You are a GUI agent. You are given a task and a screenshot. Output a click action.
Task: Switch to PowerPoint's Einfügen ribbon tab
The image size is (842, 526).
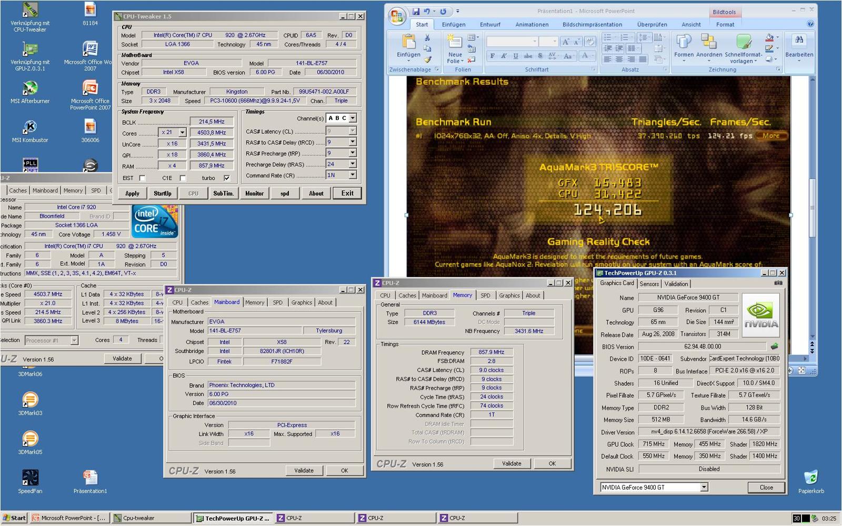pyautogui.click(x=454, y=24)
